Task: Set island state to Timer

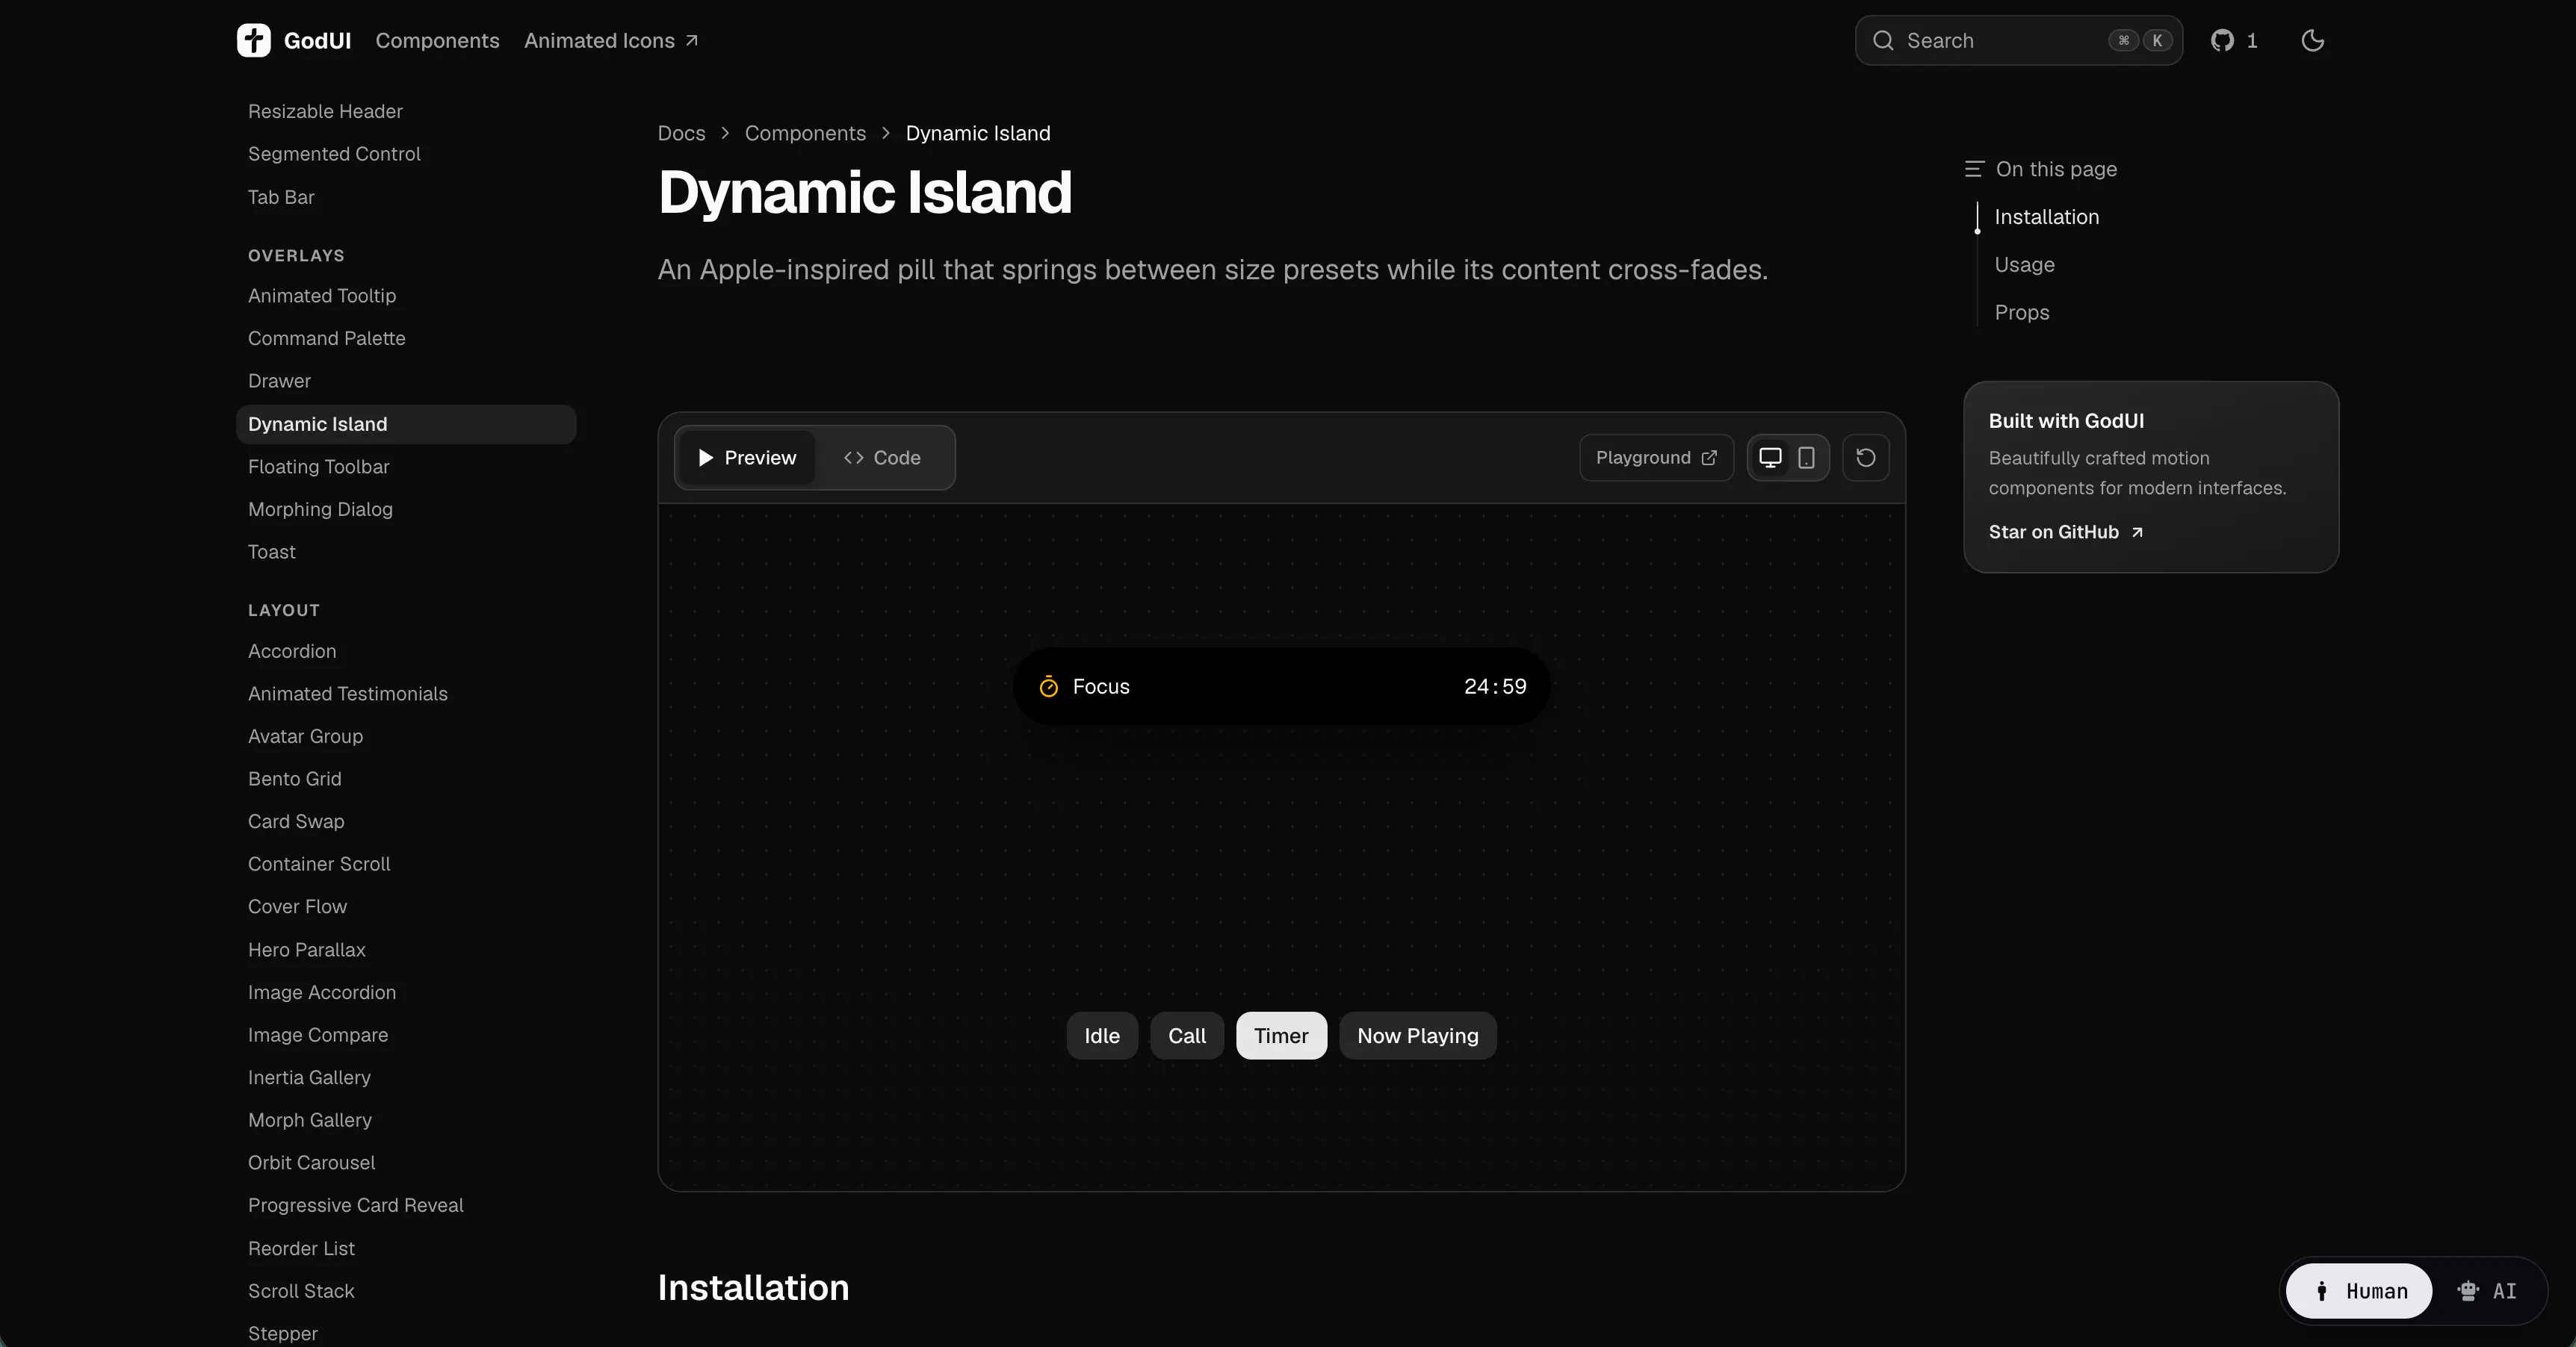Action: click(x=1281, y=1036)
